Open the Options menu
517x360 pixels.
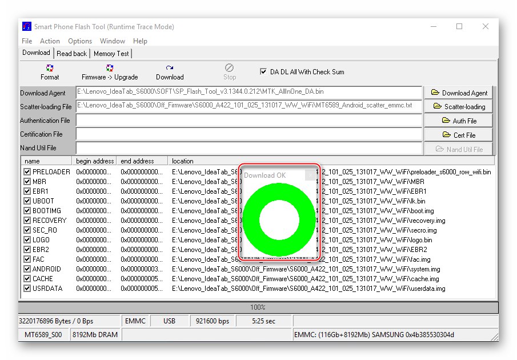point(79,41)
